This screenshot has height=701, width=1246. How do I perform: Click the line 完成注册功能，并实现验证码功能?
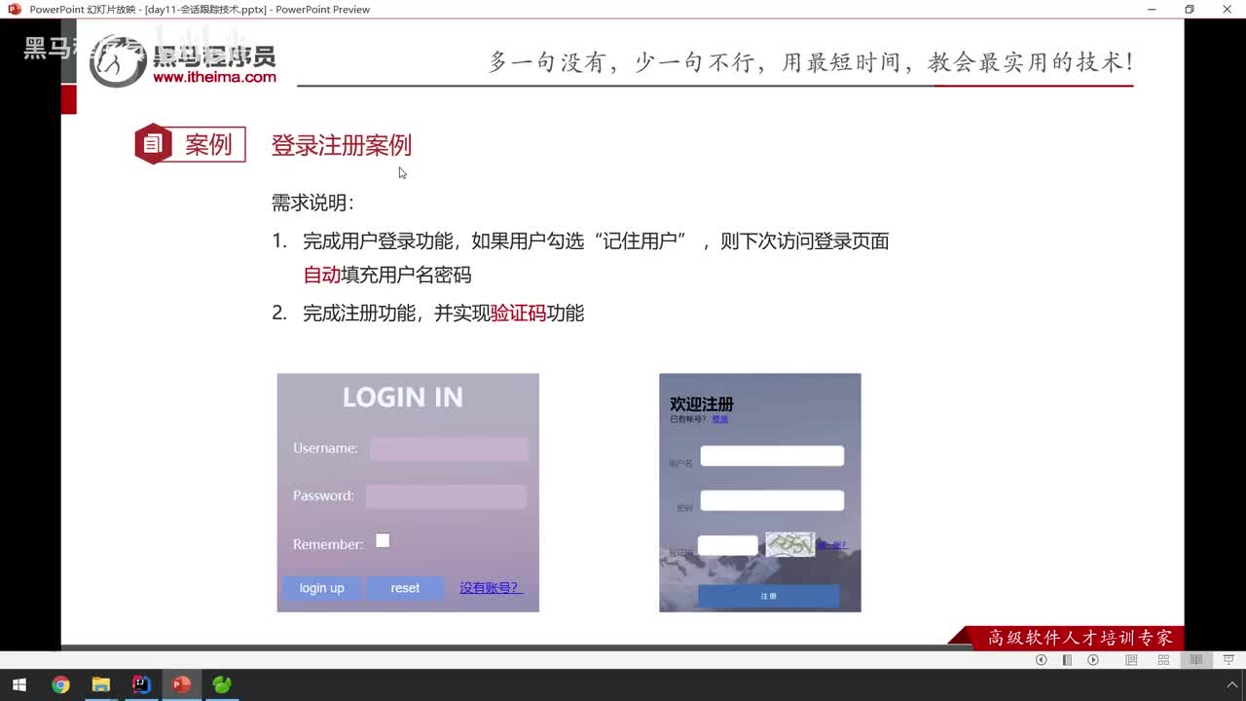tap(443, 314)
